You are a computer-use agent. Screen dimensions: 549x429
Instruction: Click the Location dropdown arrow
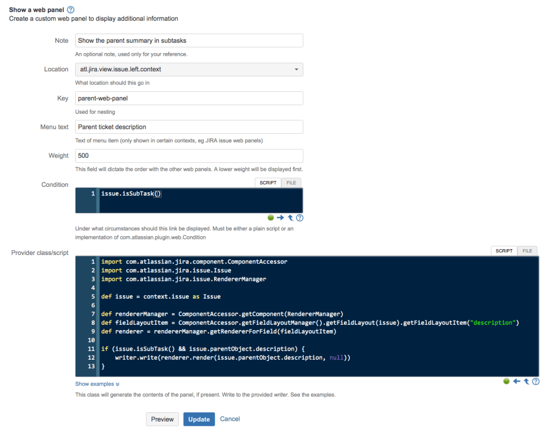[x=297, y=69]
